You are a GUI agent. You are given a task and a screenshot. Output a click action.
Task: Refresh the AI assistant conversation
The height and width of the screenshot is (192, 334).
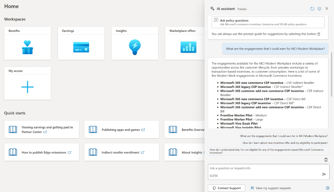(x=312, y=9)
